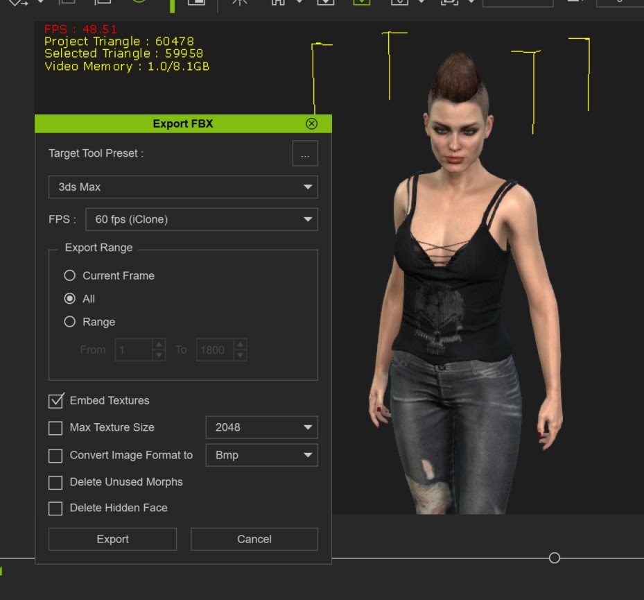Open the FPS 60 fps (iClone) dropdown
Screen dimensions: 644x600
202,219
